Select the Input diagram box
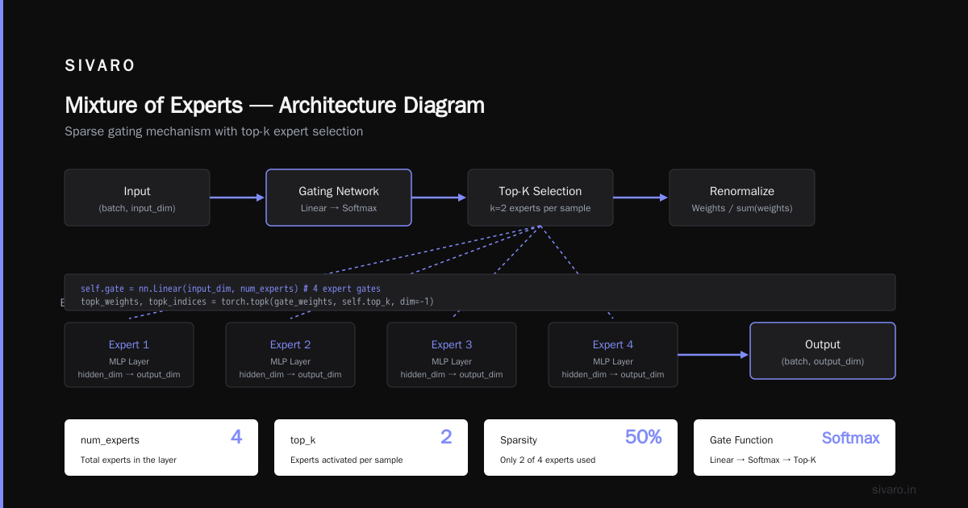This screenshot has height=508, width=968. (137, 198)
